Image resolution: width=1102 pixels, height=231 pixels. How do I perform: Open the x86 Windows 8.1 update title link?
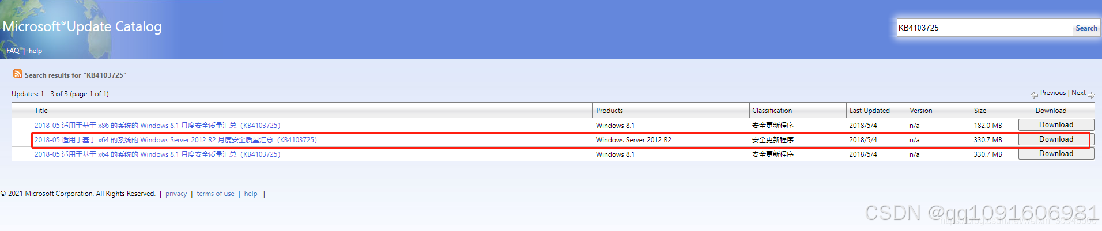157,126
